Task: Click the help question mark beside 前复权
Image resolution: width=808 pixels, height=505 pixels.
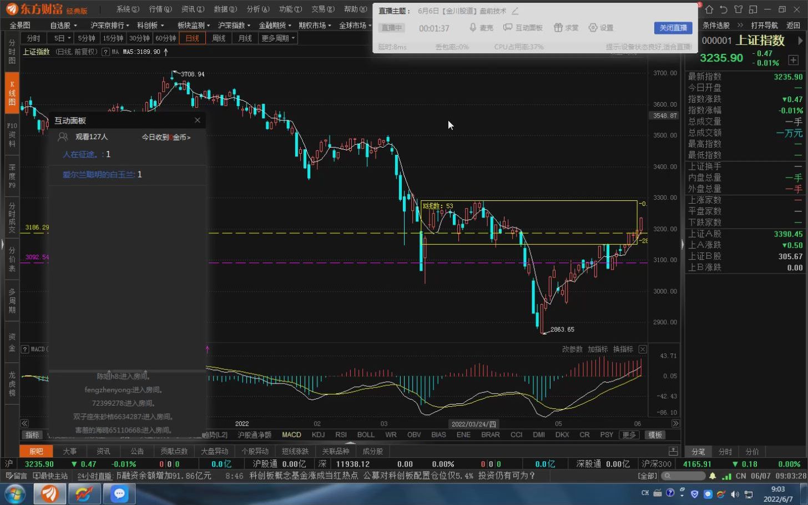Action: 105,52
